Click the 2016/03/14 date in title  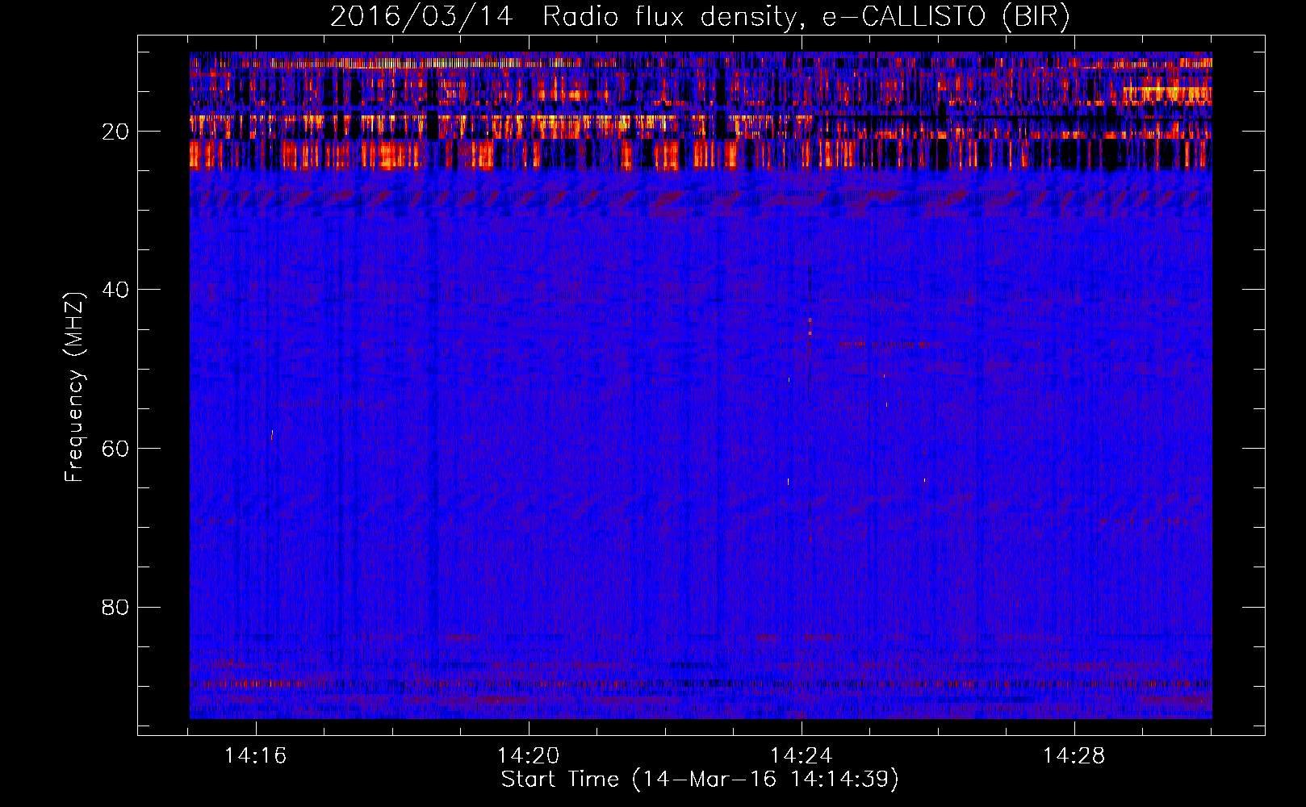(x=421, y=16)
